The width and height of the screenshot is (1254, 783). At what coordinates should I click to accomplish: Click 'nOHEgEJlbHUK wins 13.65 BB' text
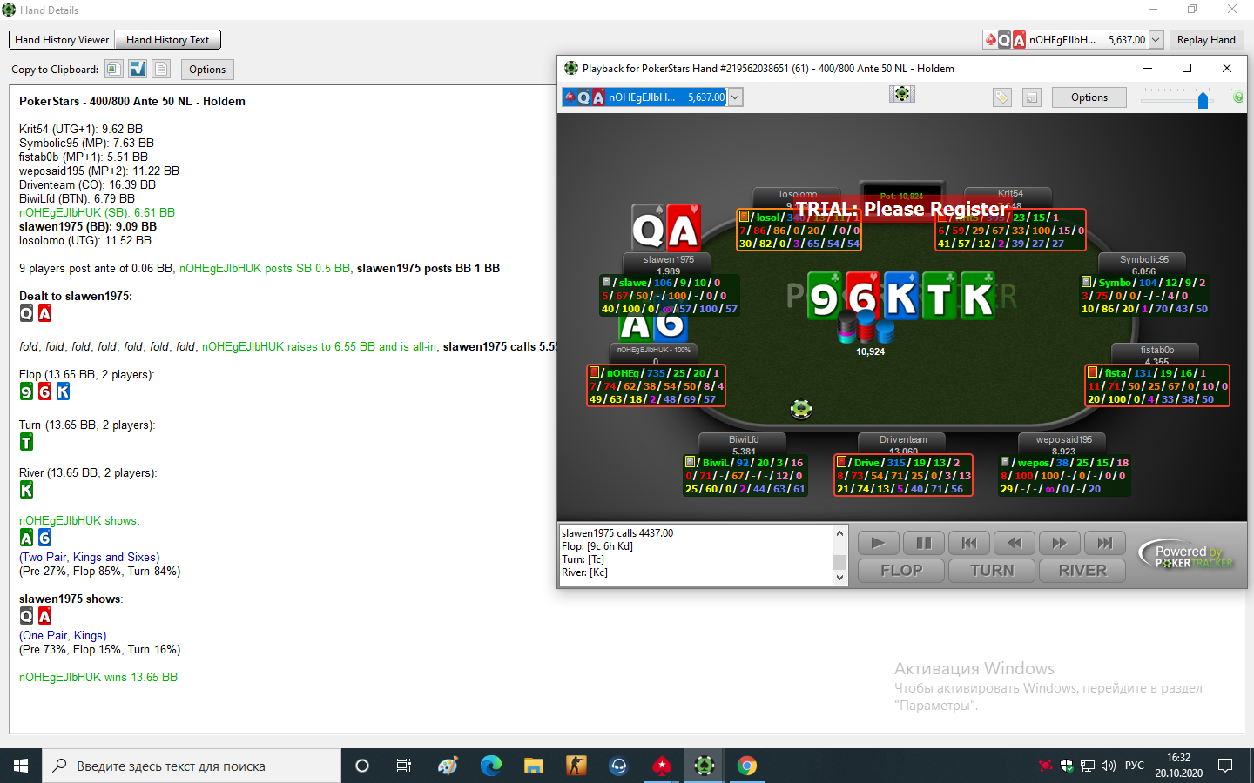click(x=98, y=677)
